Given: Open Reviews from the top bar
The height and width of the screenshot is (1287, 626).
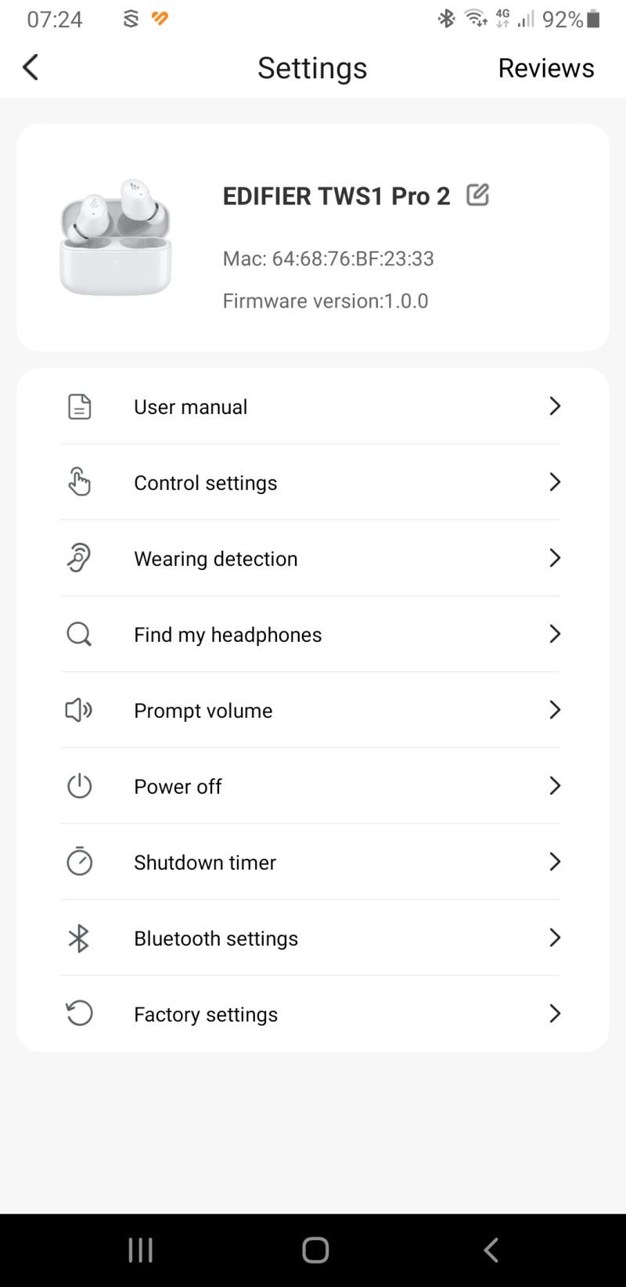Looking at the screenshot, I should (546, 68).
